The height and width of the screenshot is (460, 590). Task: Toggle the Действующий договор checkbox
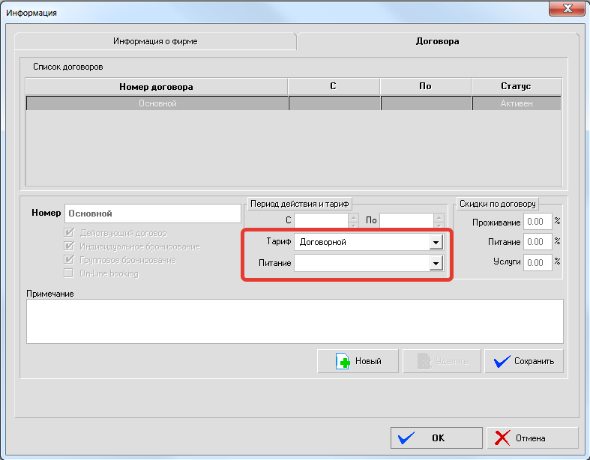70,233
